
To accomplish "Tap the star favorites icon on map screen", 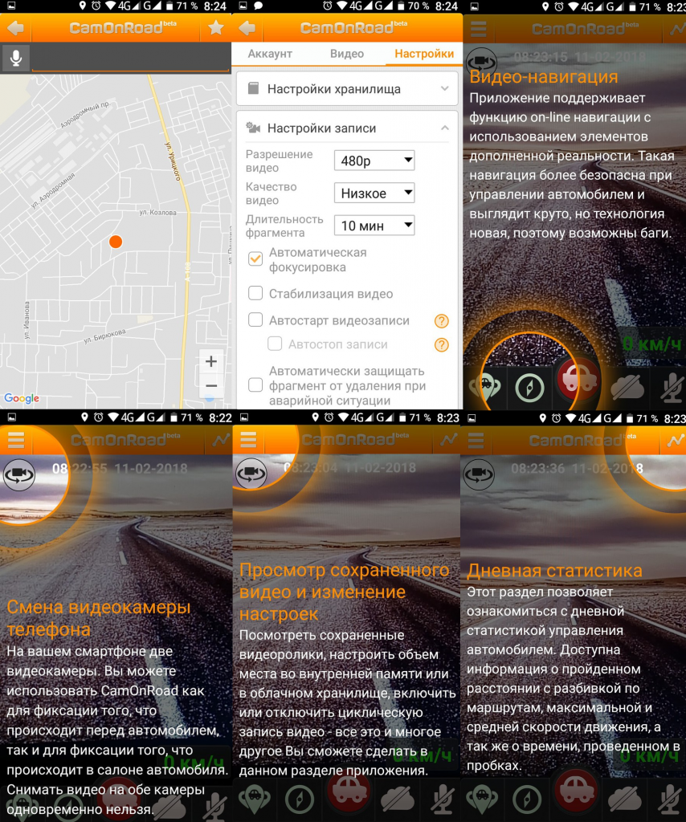I will pyautogui.click(x=215, y=28).
